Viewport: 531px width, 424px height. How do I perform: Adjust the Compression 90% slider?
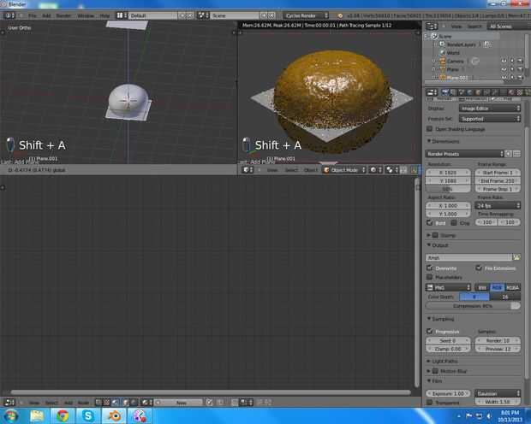474,305
